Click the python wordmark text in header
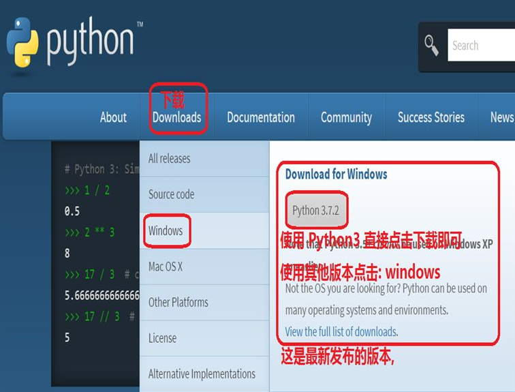Screen dimensions: 515x392 pyautogui.click(x=91, y=42)
